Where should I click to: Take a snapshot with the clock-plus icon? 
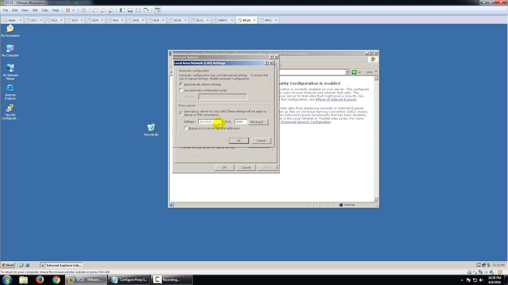(x=96, y=10)
